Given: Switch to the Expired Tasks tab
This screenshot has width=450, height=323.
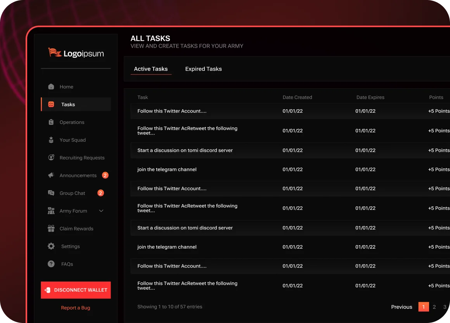Looking at the screenshot, I should [203, 69].
